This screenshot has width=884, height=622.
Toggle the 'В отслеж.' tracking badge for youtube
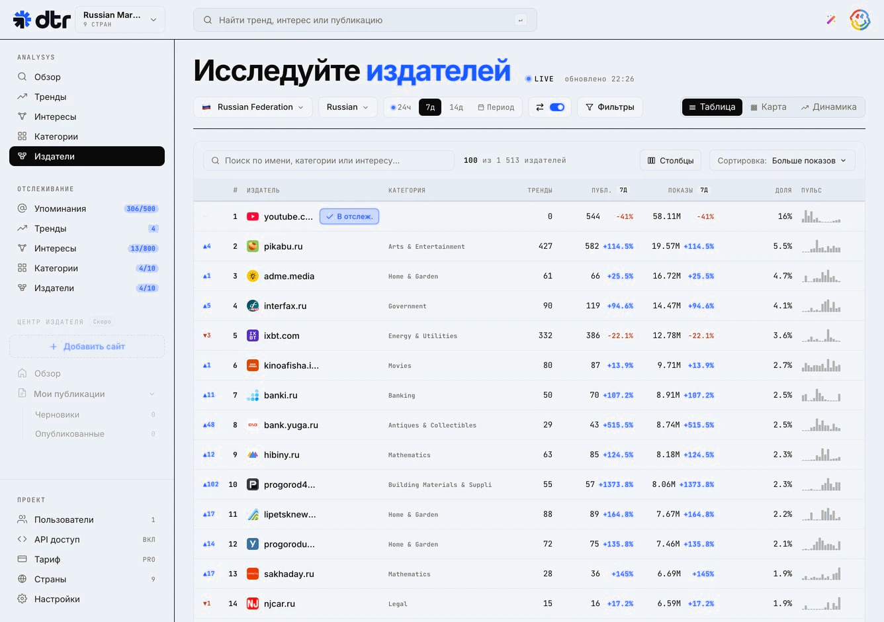point(349,216)
